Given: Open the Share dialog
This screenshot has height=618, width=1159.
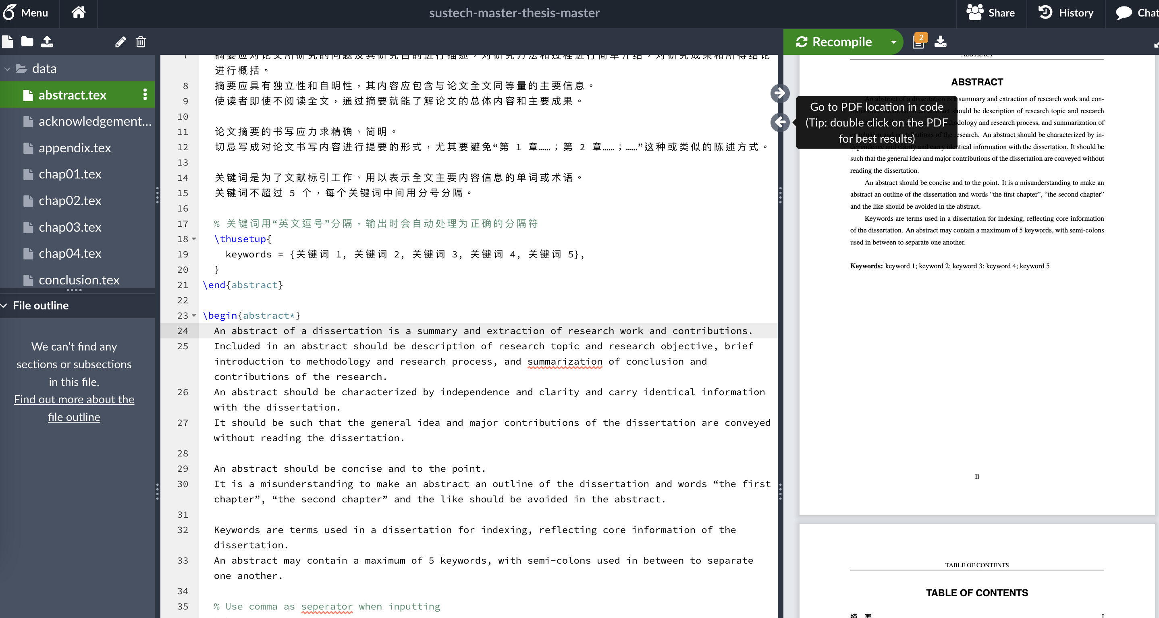Looking at the screenshot, I should (991, 12).
